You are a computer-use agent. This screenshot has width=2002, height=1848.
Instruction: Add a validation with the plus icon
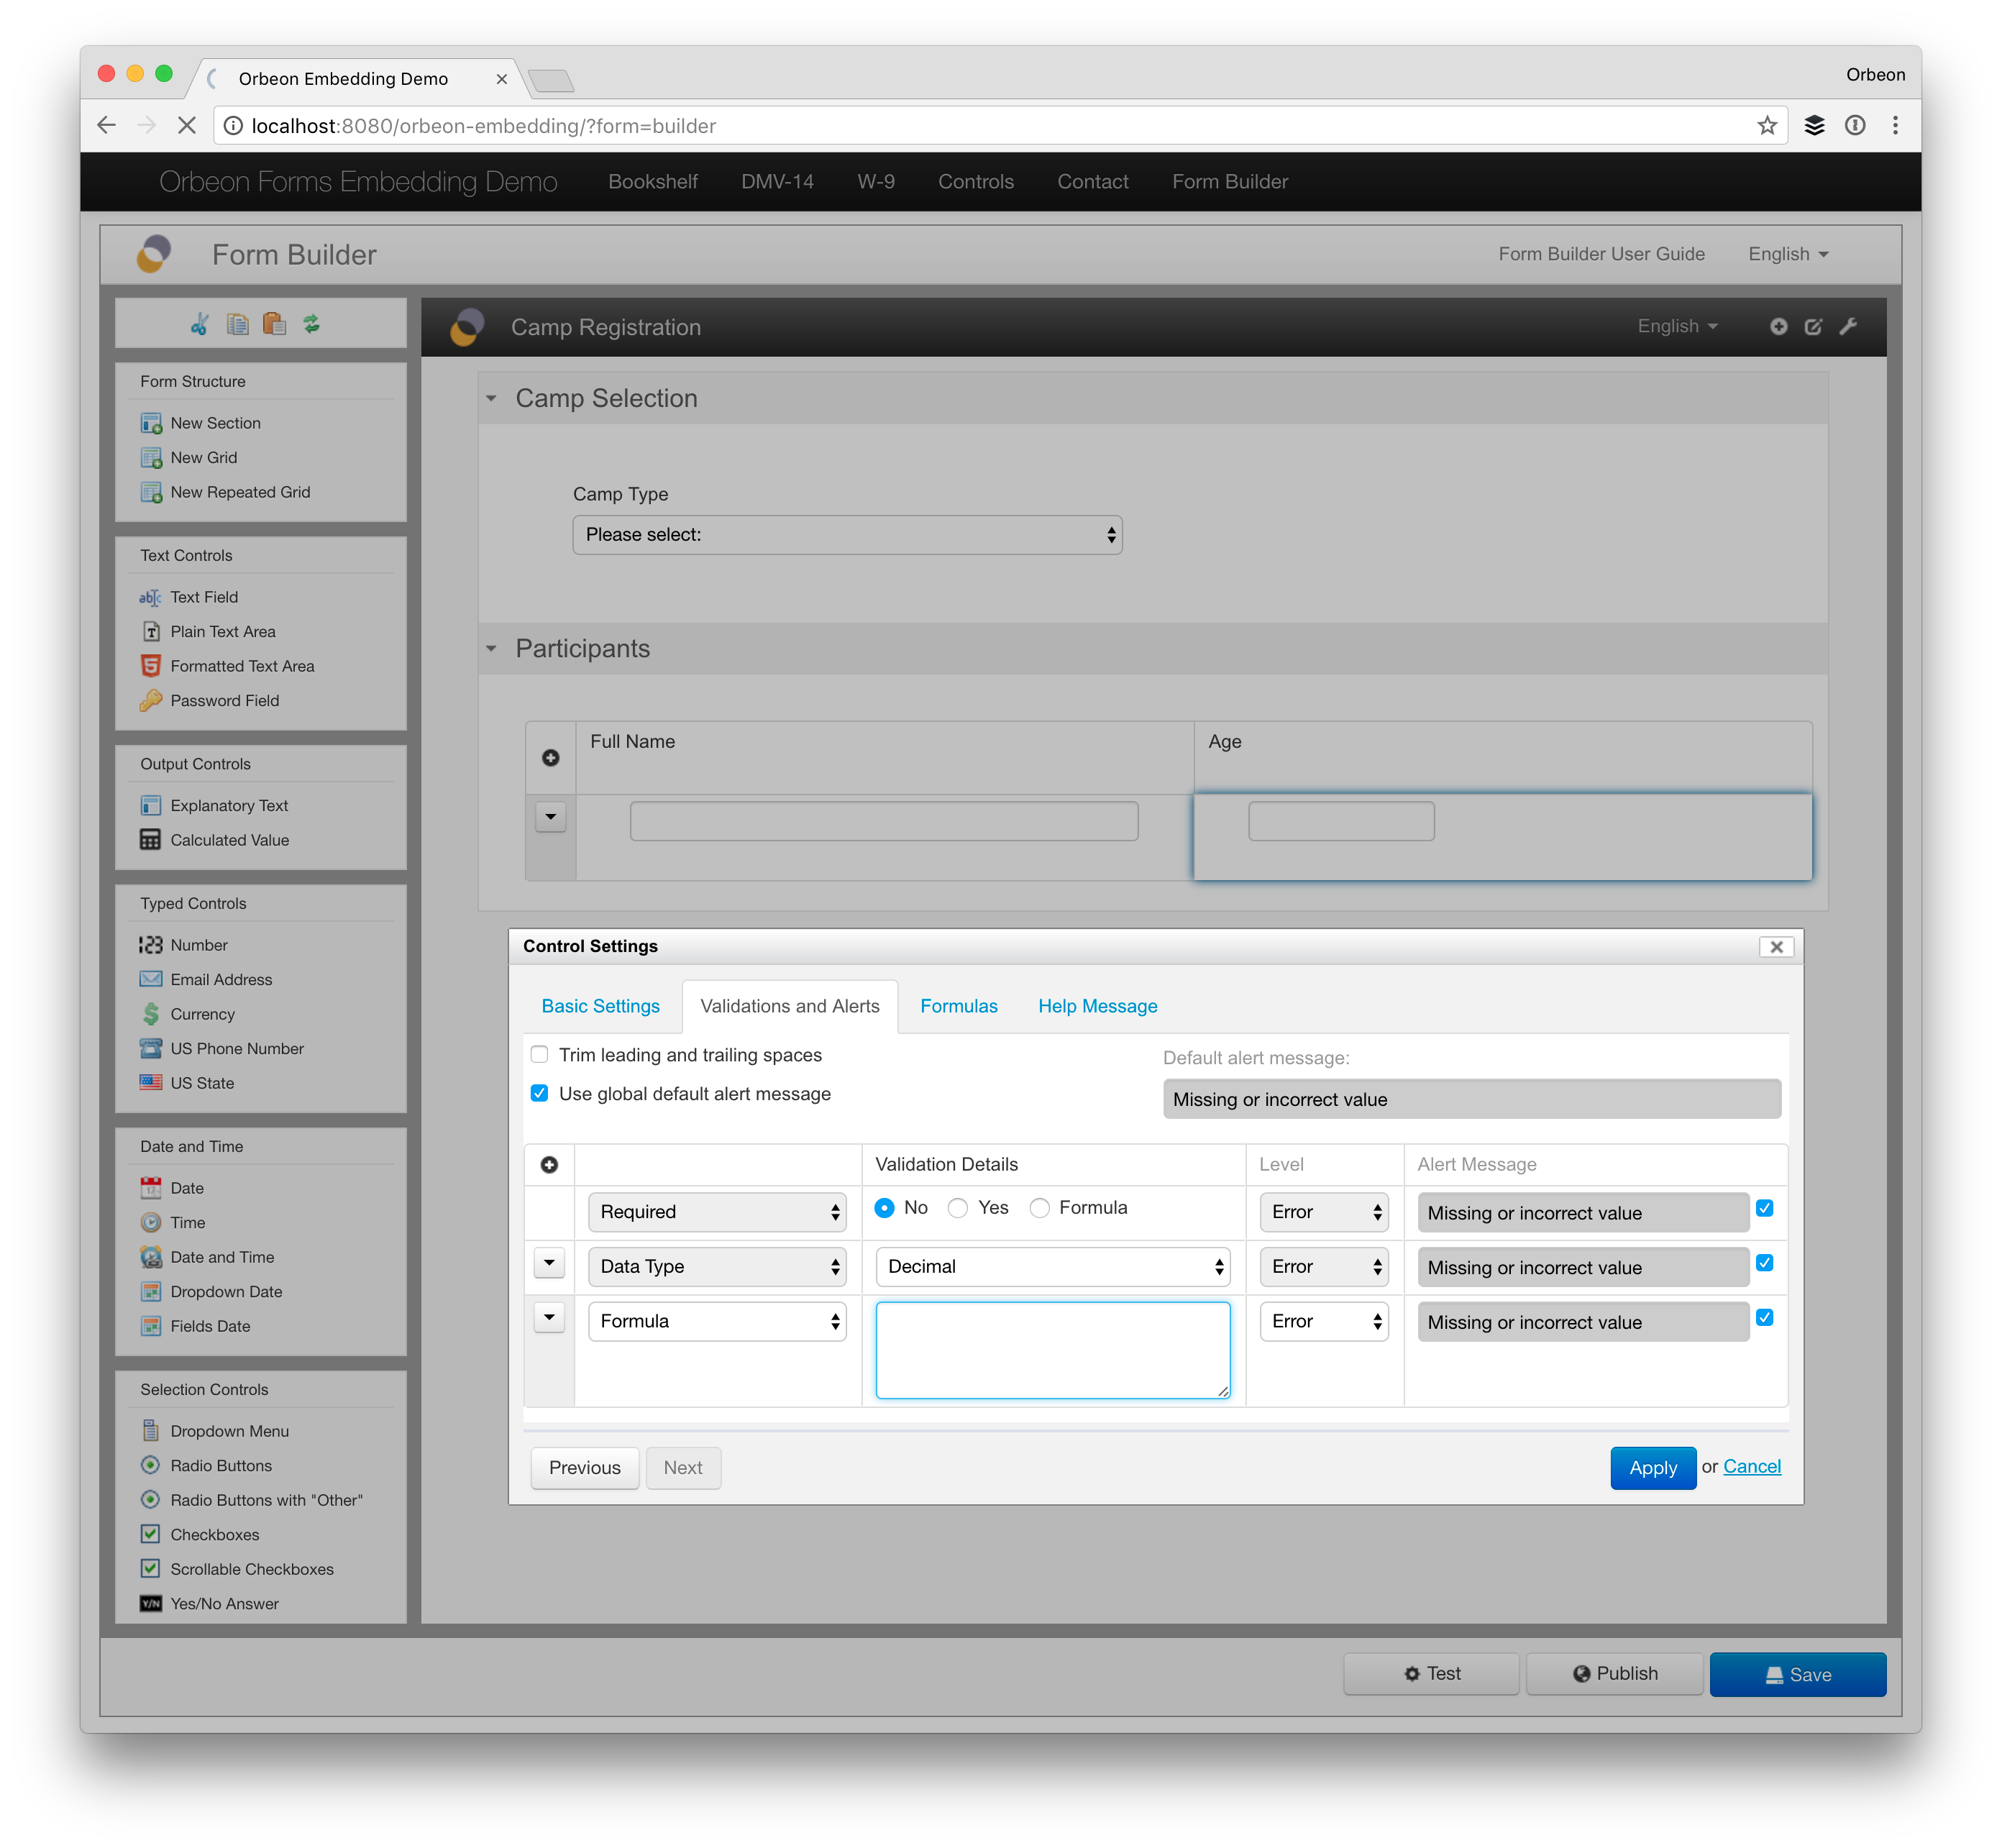pyautogui.click(x=549, y=1165)
